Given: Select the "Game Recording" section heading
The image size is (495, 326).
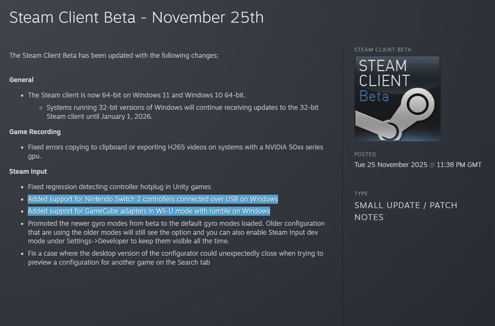Looking at the screenshot, I should [x=35, y=132].
